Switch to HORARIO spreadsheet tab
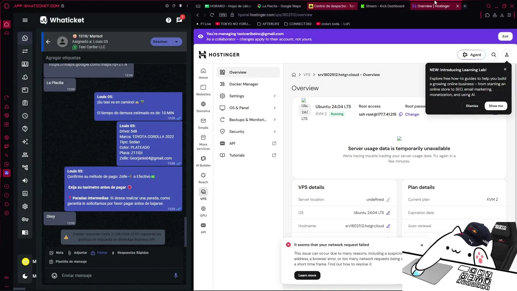This screenshot has width=517, height=291. [228, 6]
